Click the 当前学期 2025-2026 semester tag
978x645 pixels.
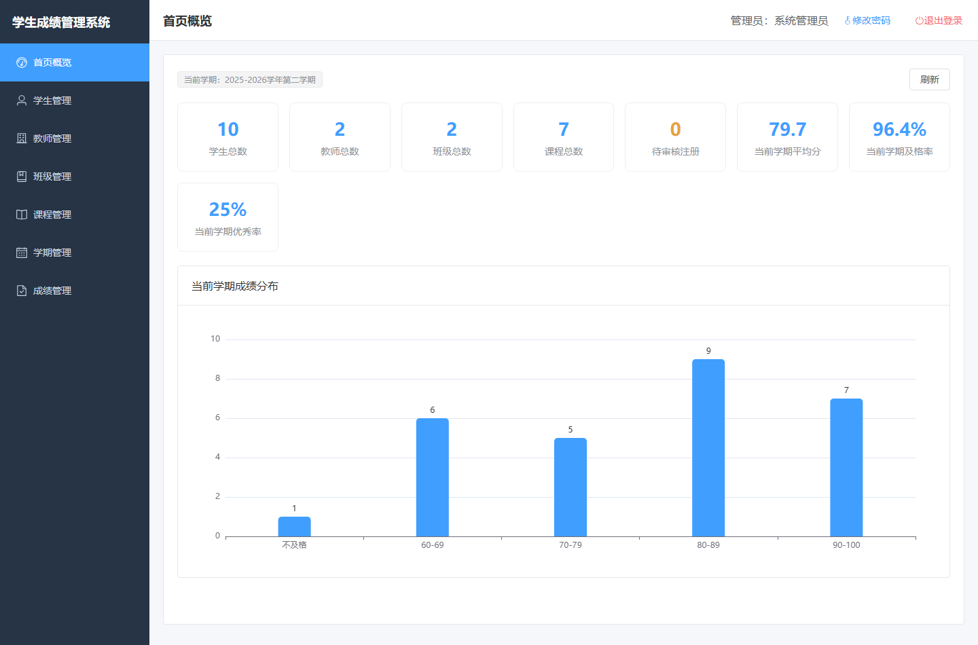click(x=250, y=79)
